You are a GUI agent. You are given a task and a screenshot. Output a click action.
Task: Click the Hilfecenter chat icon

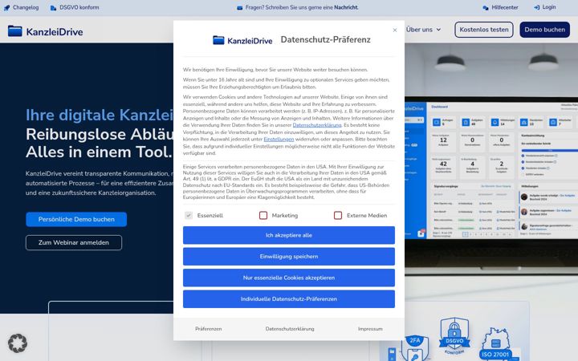486,8
